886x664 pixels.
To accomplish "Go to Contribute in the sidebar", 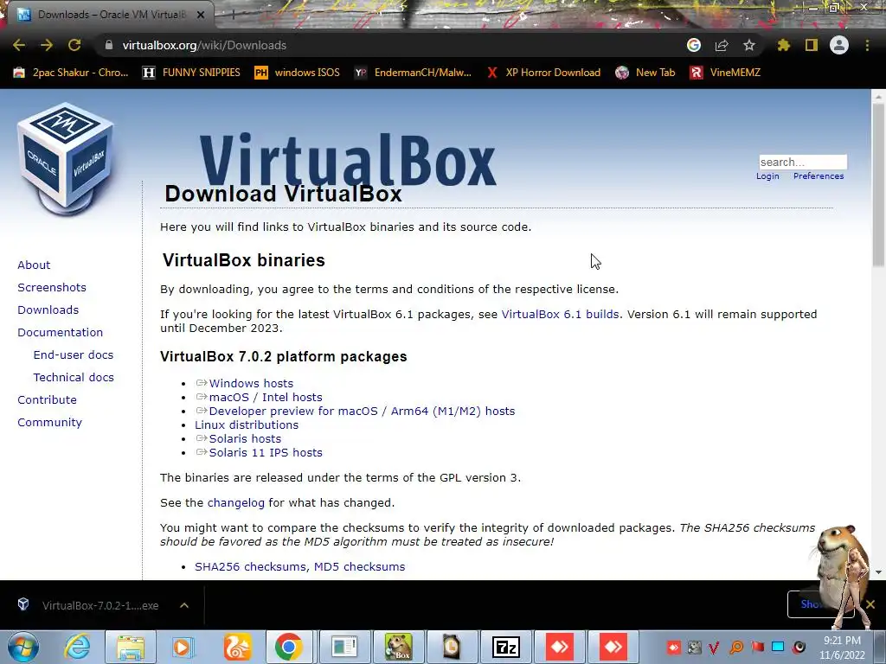I will (x=47, y=400).
